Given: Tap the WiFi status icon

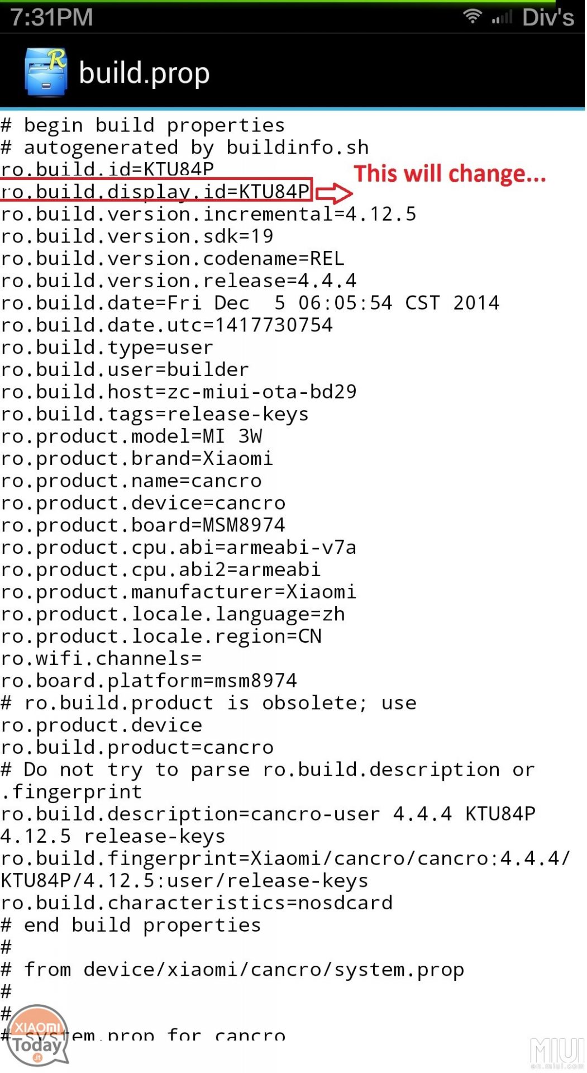Looking at the screenshot, I should pyautogui.click(x=473, y=16).
